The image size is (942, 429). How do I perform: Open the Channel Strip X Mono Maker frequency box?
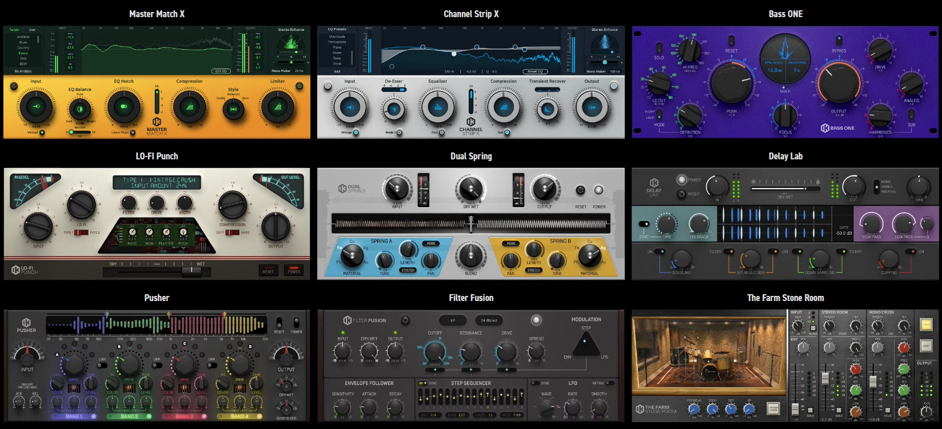coord(614,71)
